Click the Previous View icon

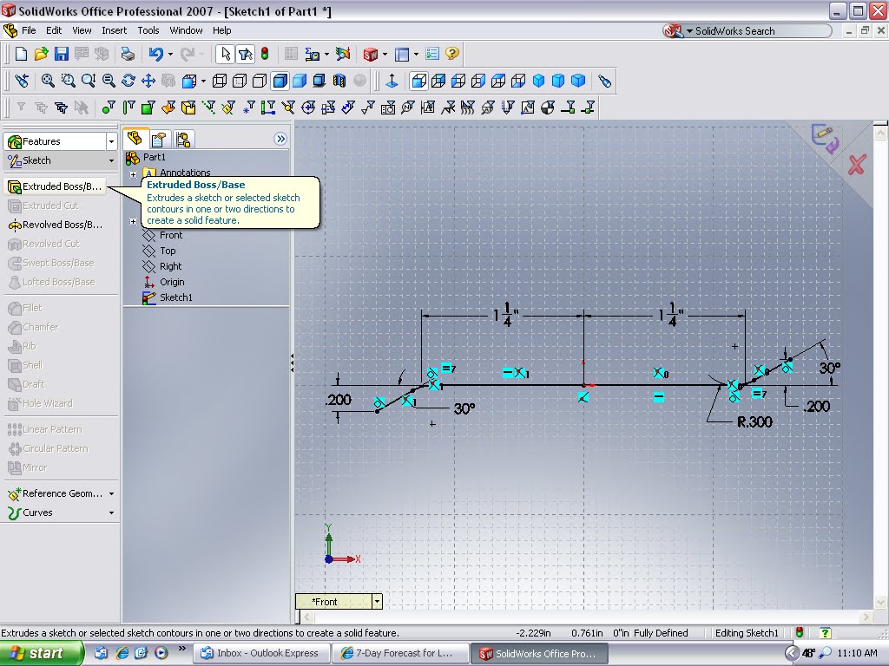[22, 81]
